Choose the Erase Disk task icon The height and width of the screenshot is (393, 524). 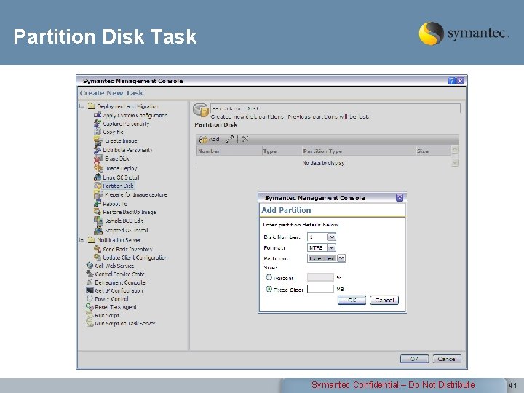coord(98,159)
